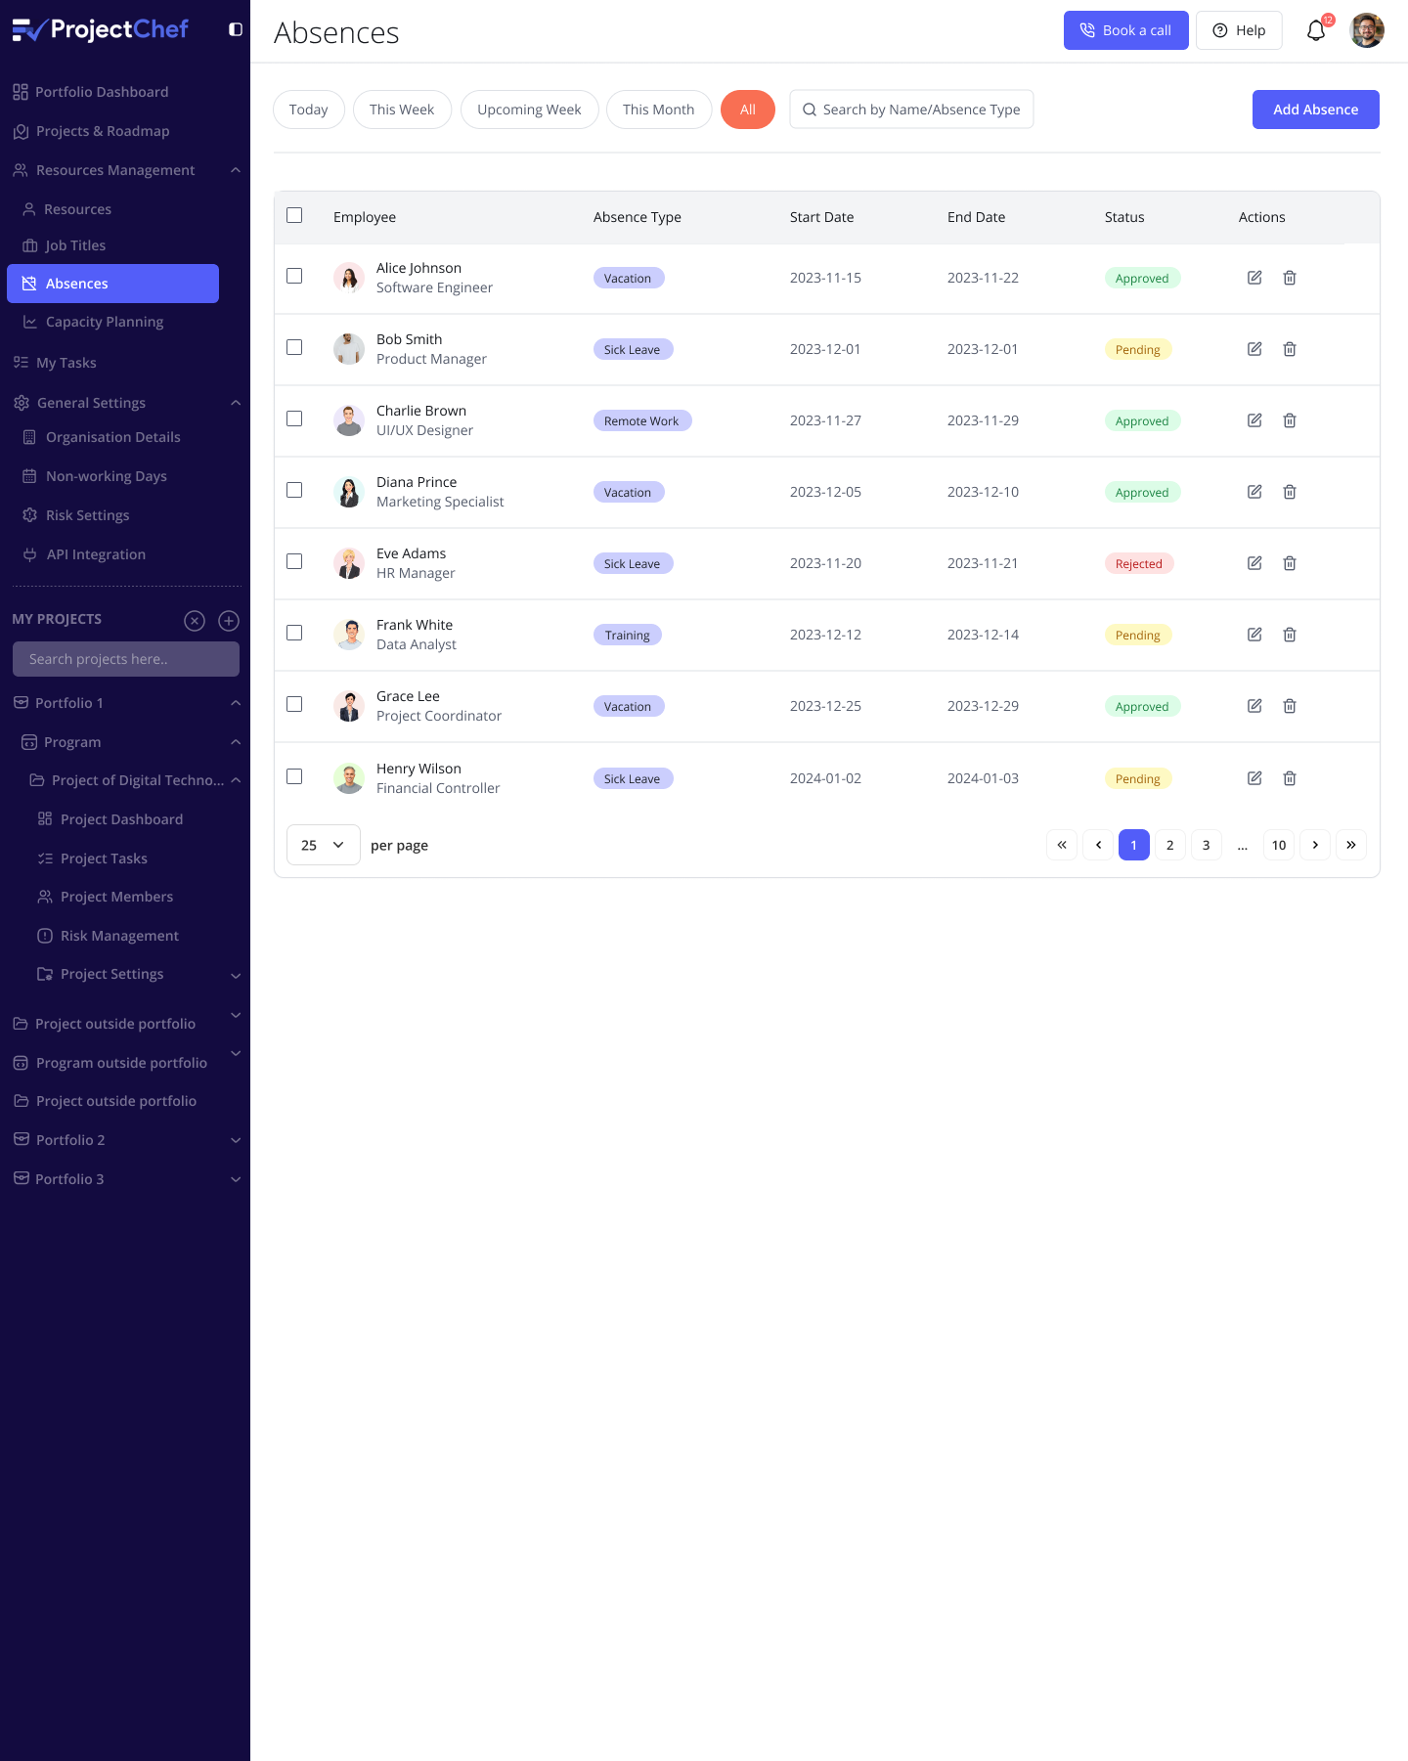
Task: Click the clear icon beside My Projects
Action: tap(195, 620)
